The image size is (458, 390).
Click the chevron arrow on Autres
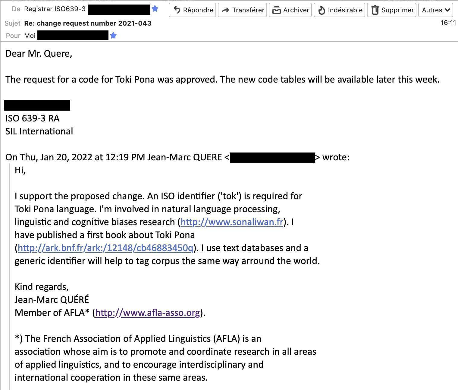[447, 10]
